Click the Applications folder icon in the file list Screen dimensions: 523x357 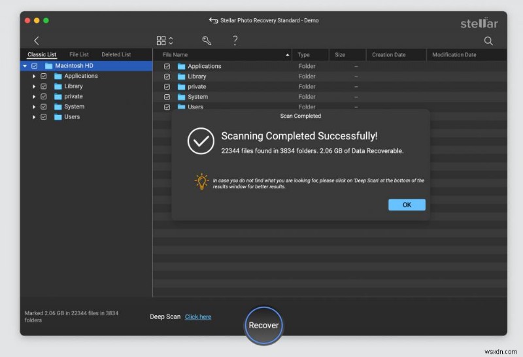(182, 67)
